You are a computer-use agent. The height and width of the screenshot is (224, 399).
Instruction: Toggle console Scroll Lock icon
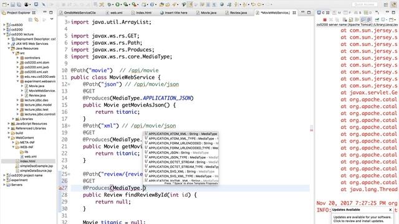click(350, 19)
